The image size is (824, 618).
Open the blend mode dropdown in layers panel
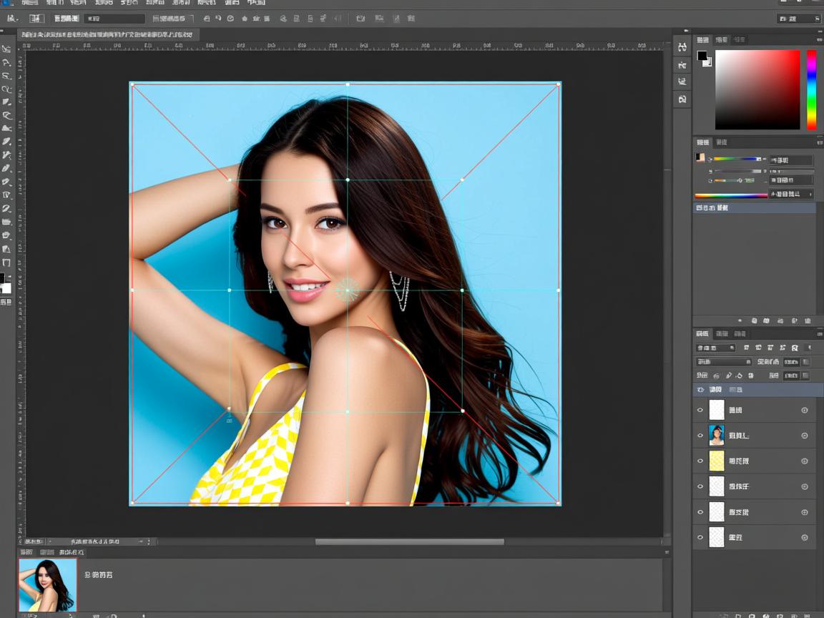coord(724,362)
